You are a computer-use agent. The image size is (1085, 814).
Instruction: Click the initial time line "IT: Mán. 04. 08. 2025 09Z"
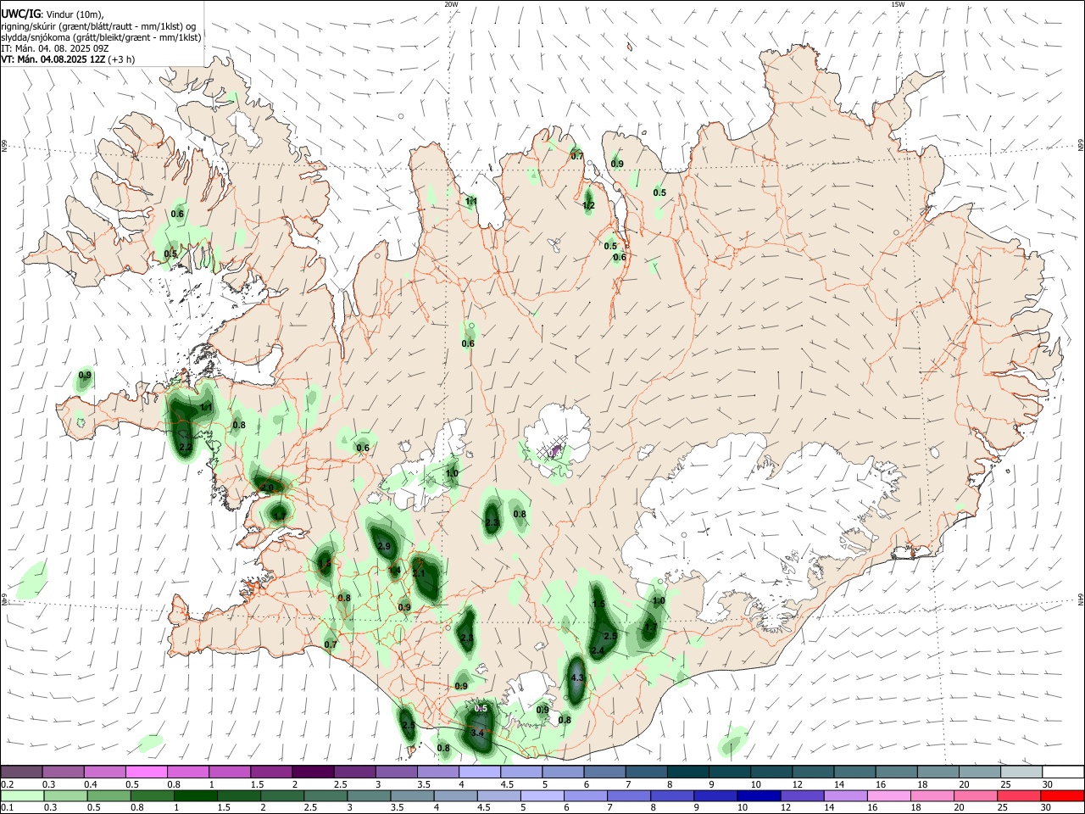point(54,48)
